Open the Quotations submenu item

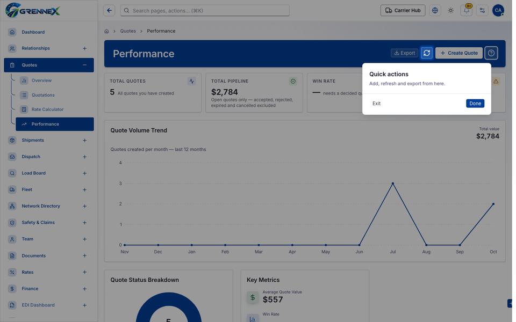point(55,96)
